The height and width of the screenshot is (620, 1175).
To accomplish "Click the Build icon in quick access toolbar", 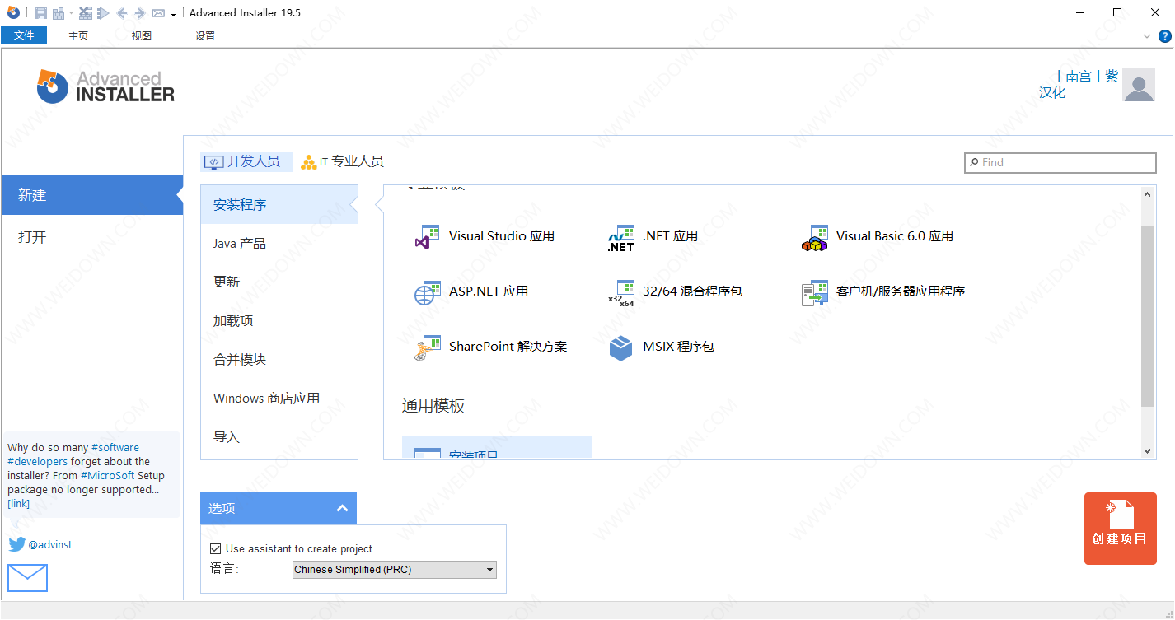I will point(58,13).
